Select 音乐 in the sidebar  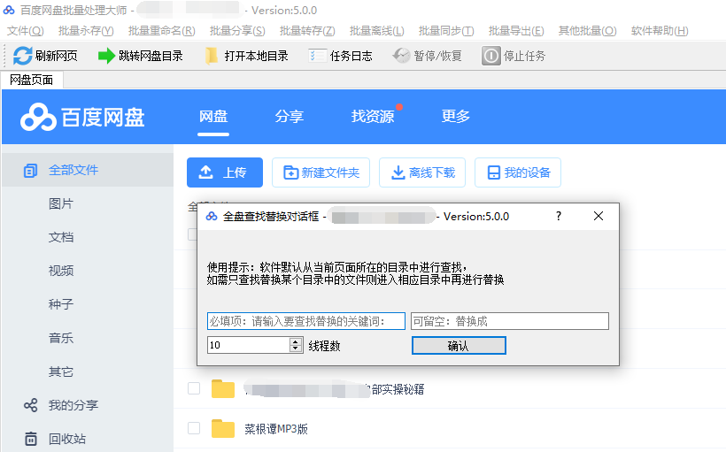(61, 338)
